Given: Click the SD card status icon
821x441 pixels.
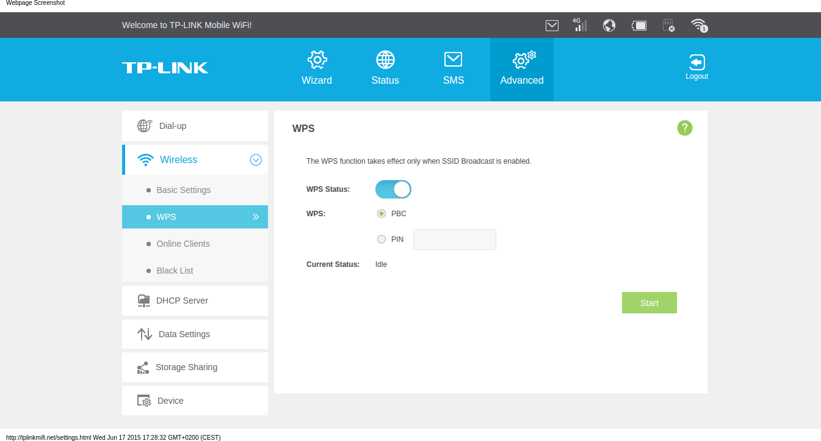Looking at the screenshot, I should pos(668,25).
